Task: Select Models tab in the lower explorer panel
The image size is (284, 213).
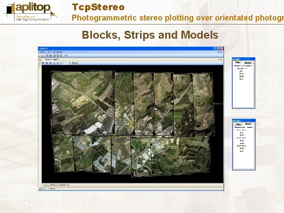Action: click(248, 124)
